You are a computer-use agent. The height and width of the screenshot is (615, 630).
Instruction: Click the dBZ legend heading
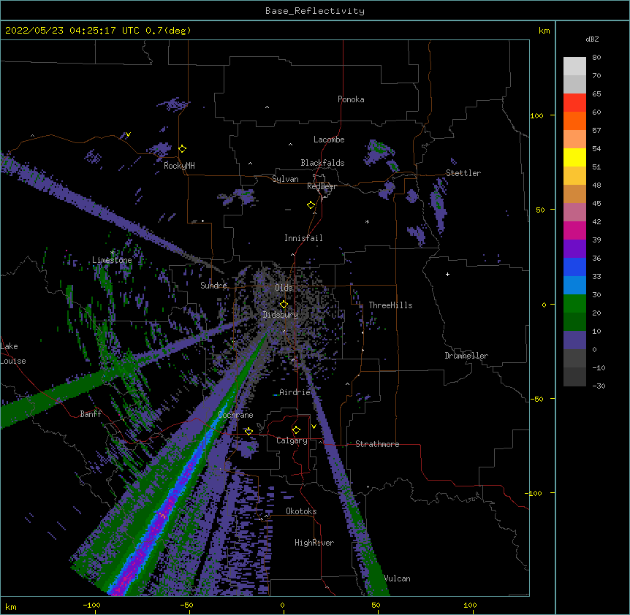coord(592,39)
